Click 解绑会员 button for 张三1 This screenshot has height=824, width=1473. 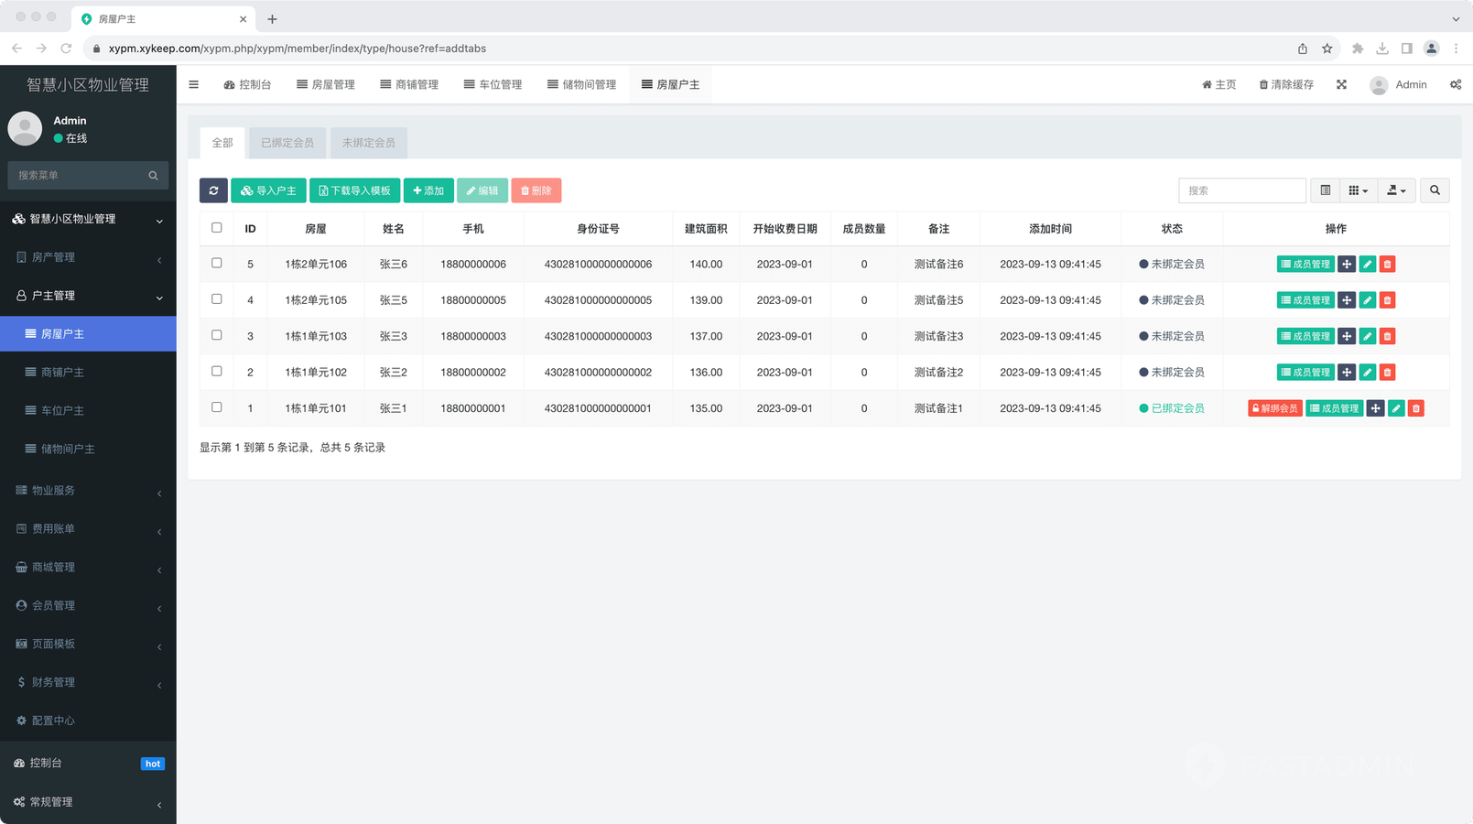[1274, 408]
